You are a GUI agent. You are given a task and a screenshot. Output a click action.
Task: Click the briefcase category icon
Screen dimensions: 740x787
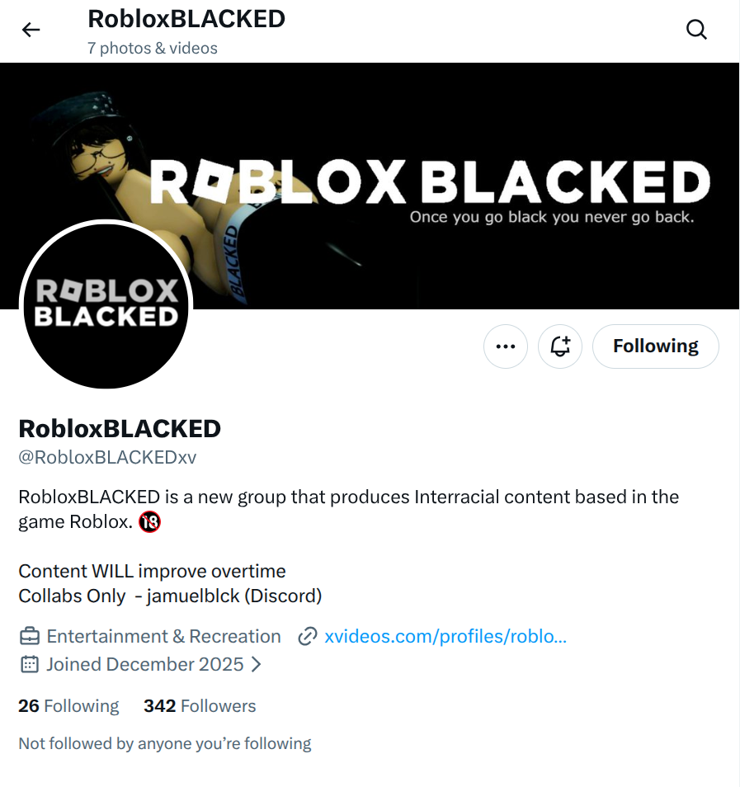tap(30, 636)
